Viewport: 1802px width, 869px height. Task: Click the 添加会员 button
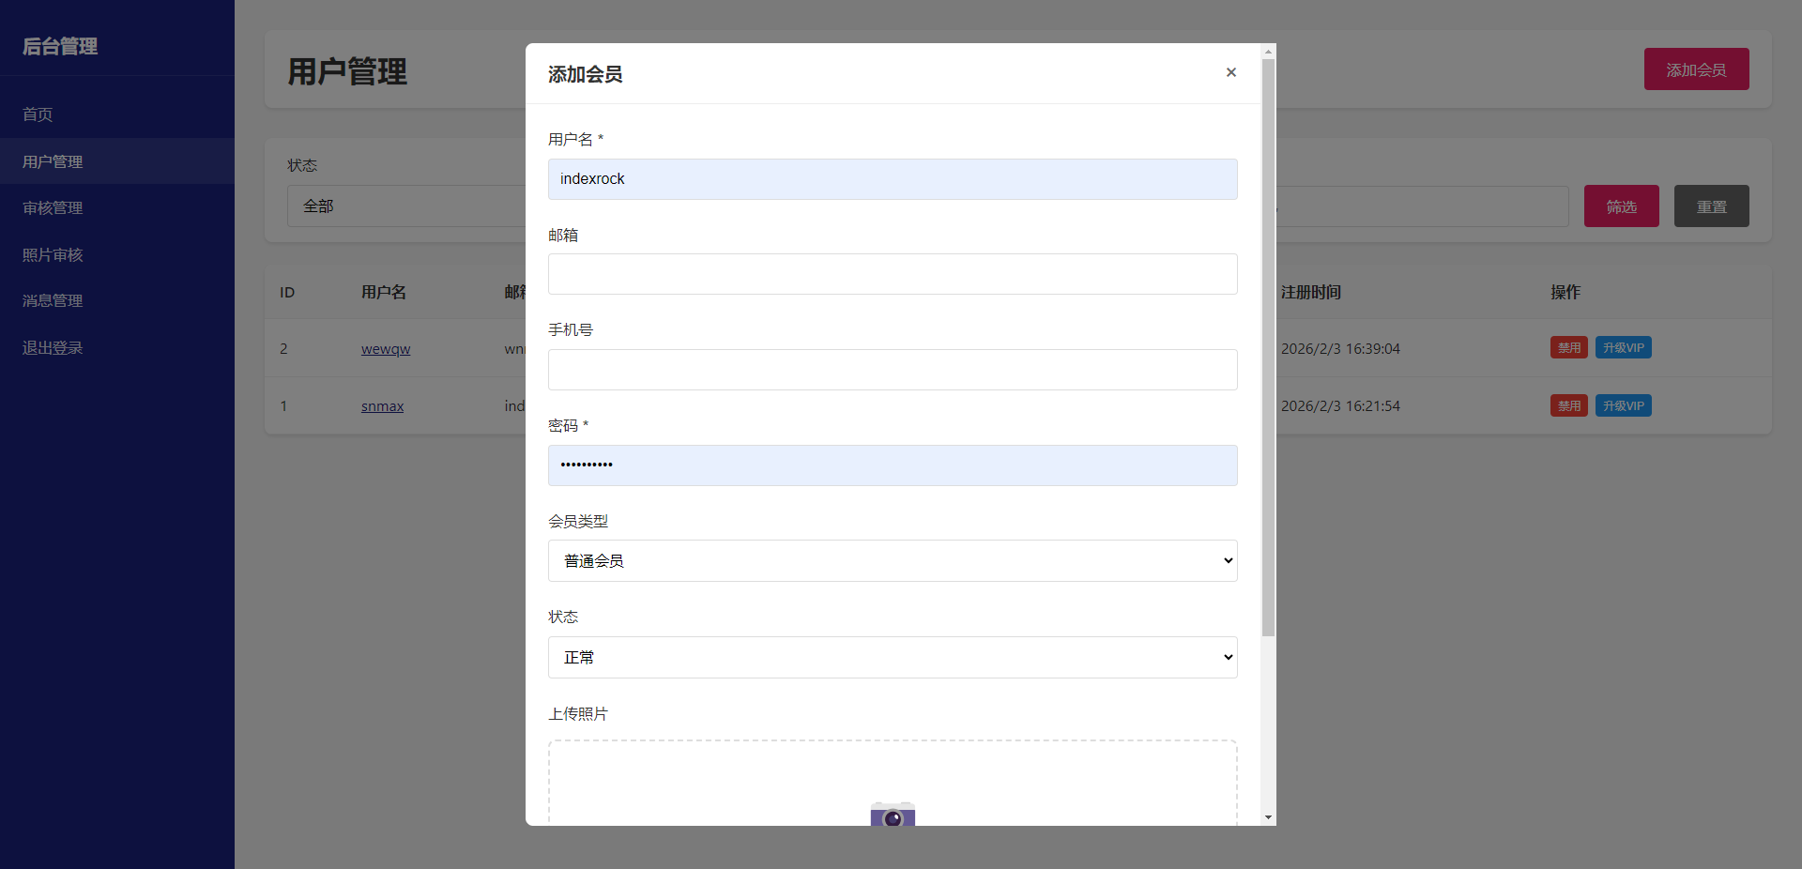tap(1695, 69)
